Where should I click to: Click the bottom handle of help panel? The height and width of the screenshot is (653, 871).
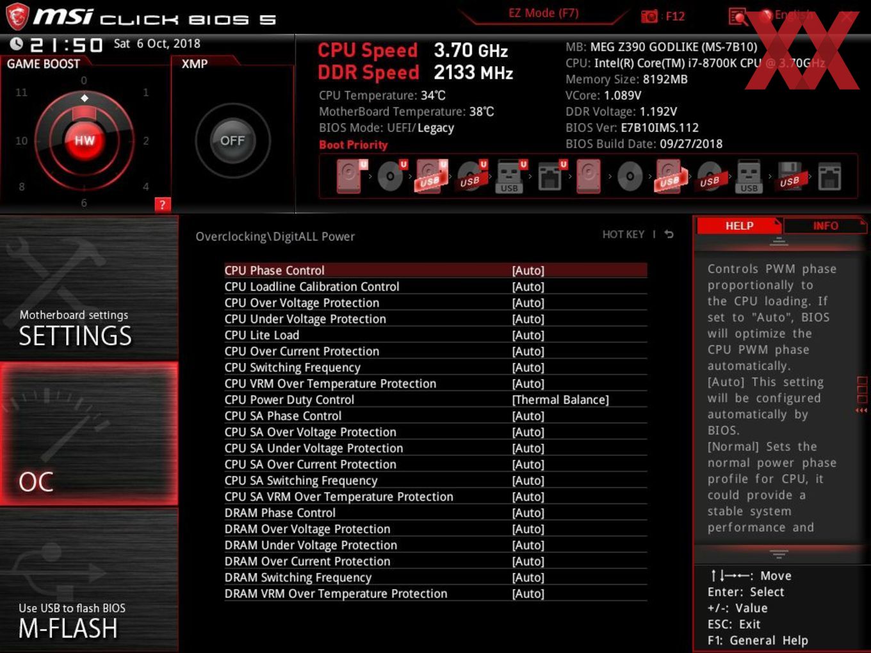click(x=779, y=554)
